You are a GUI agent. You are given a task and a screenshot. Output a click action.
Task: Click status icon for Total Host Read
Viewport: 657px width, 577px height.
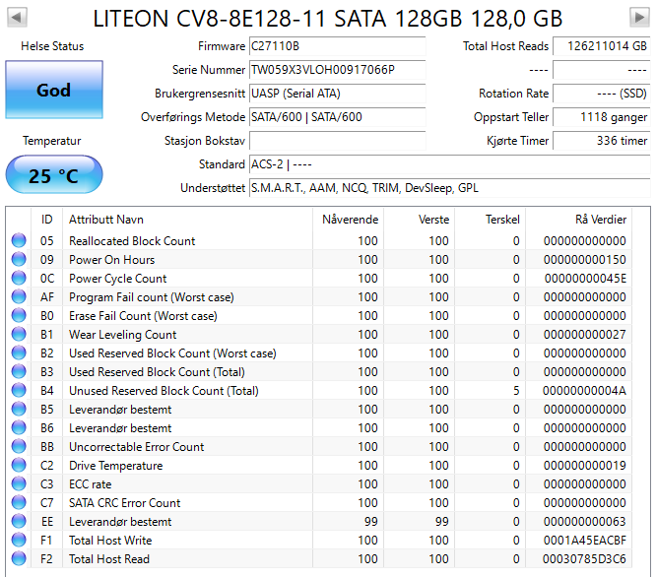click(19, 558)
